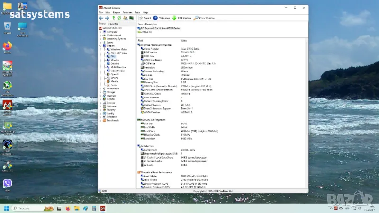Screen dimensions: 379x213
Task: Open the Report toolbar button
Action: (144, 18)
